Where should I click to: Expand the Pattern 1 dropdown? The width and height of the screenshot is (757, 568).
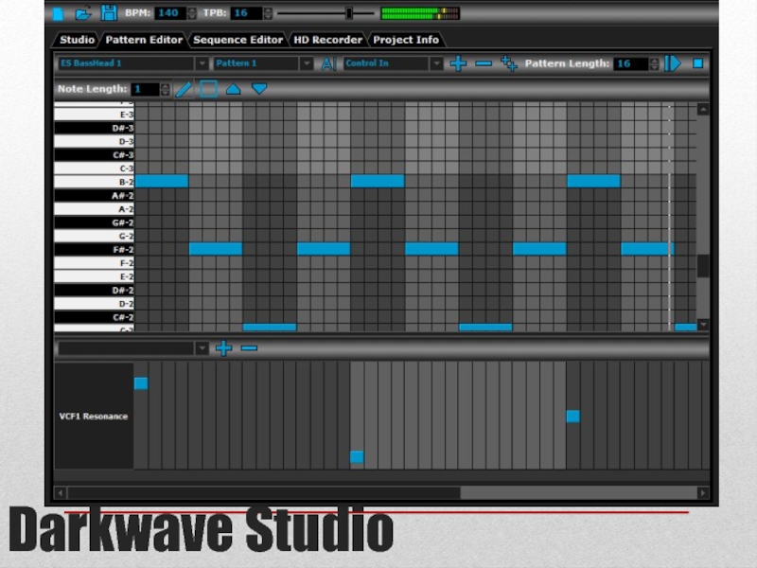pyautogui.click(x=306, y=64)
